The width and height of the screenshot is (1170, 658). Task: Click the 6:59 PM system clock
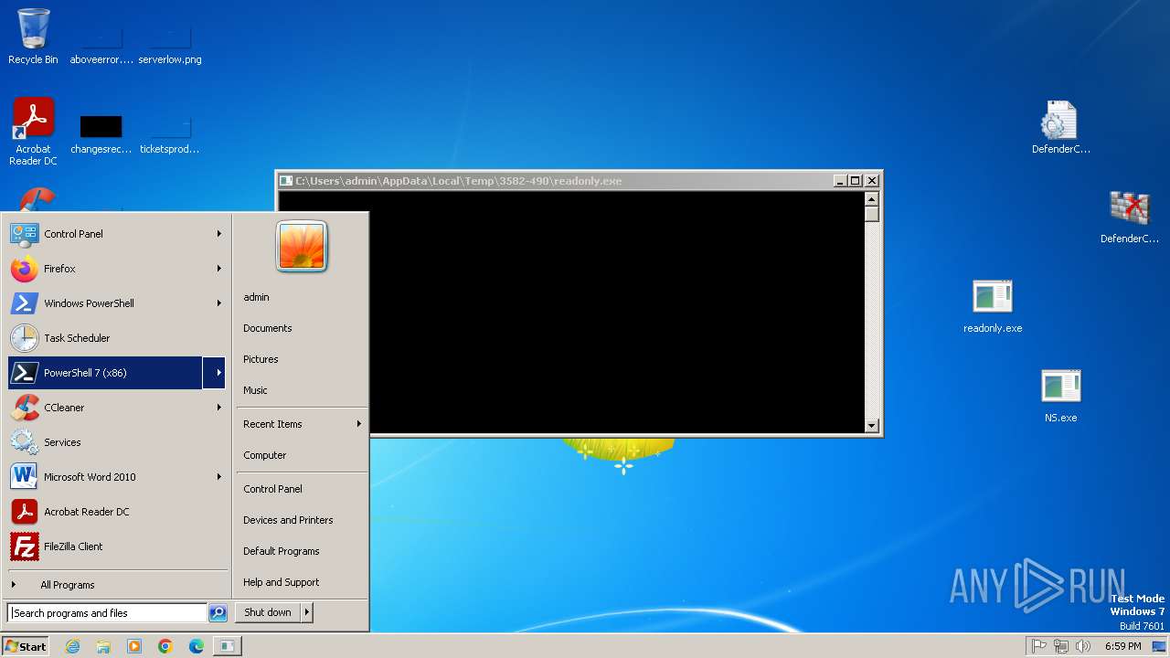tap(1122, 646)
